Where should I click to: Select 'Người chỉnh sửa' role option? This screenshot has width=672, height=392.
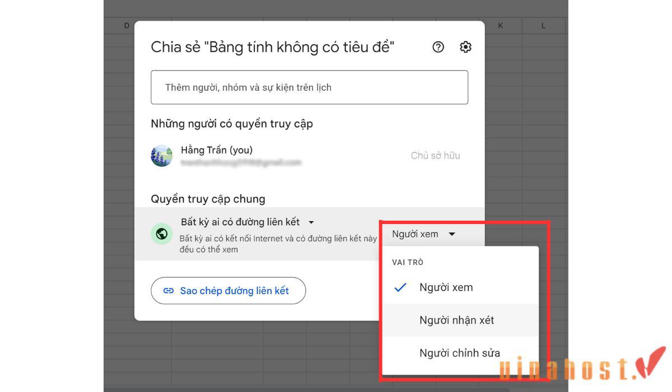pyautogui.click(x=459, y=353)
